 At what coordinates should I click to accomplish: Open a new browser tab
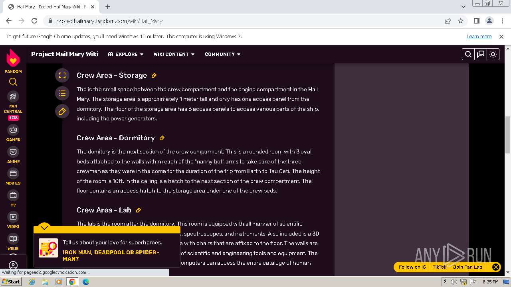pos(108,7)
